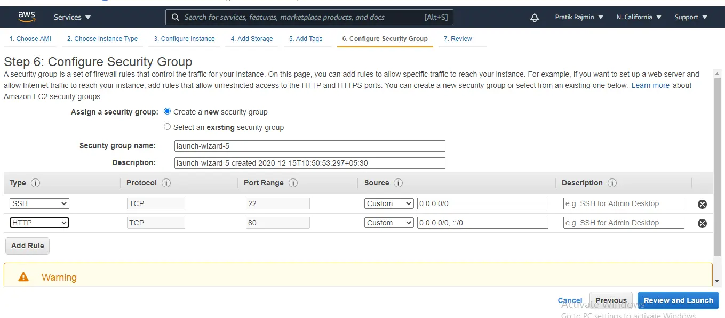725x318 pixels.
Task: Select Create a new security group
Action: tap(168, 112)
